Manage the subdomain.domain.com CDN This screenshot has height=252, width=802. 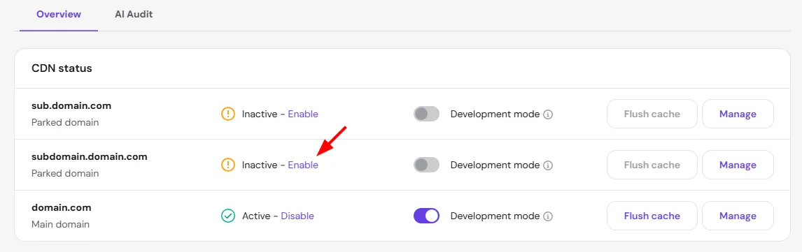(x=738, y=165)
